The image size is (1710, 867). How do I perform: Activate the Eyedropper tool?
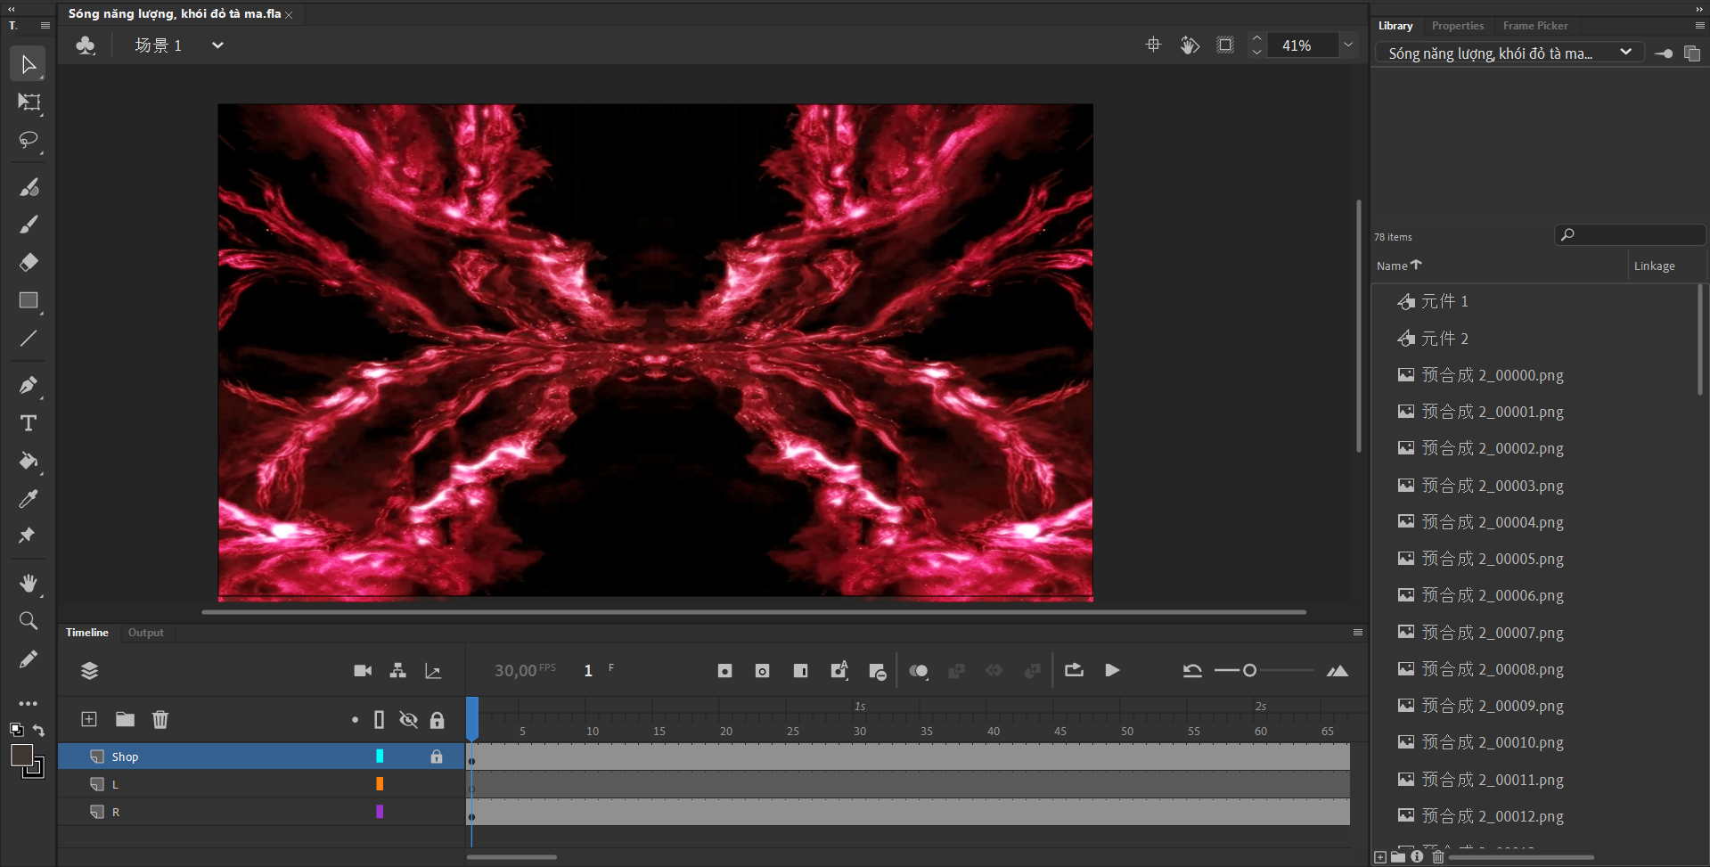tap(29, 499)
